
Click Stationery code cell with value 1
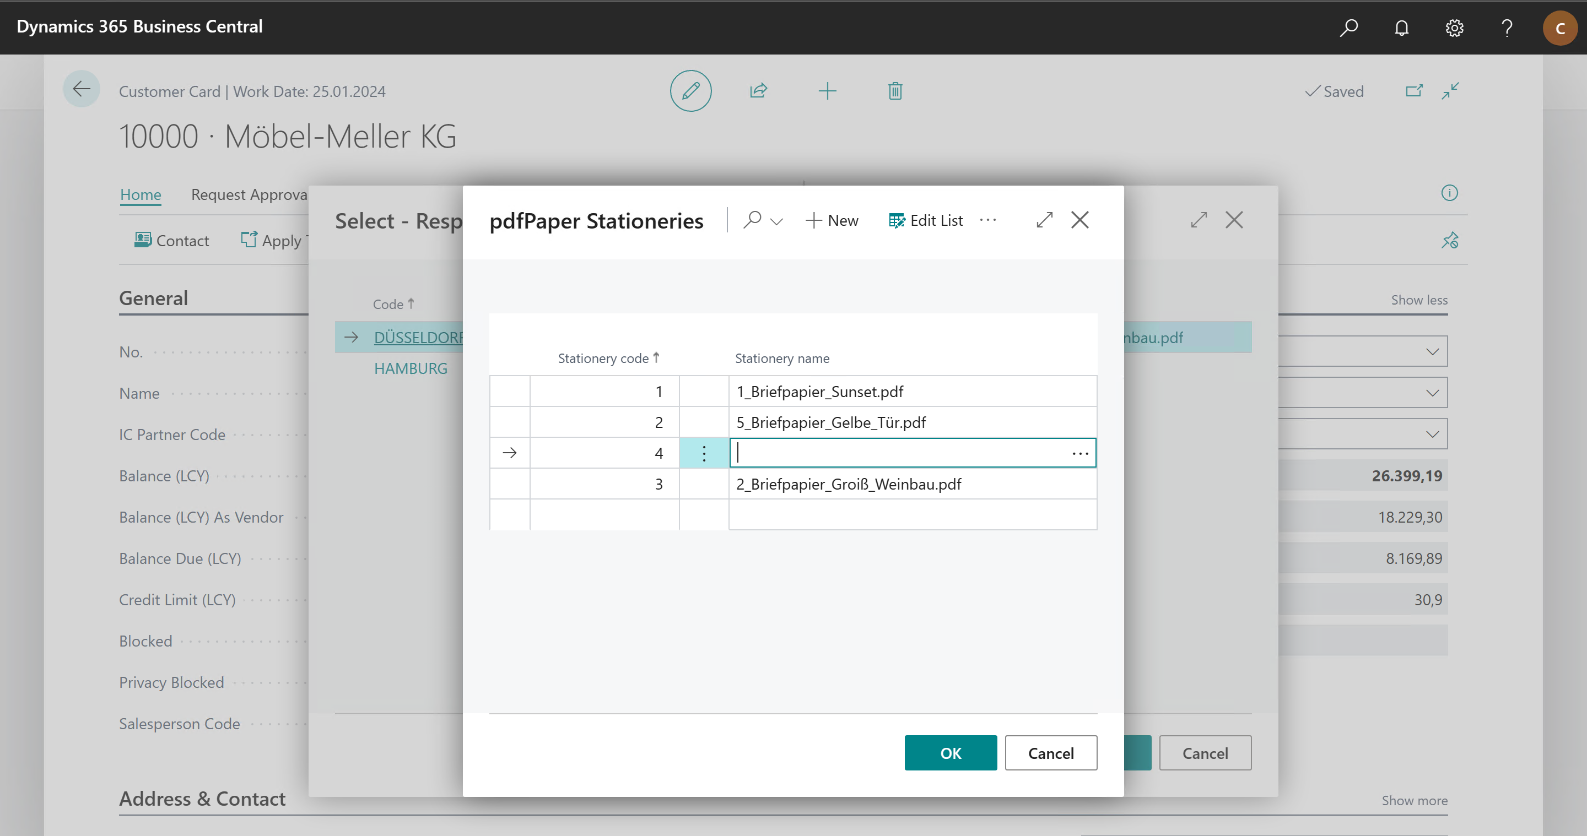(x=604, y=392)
